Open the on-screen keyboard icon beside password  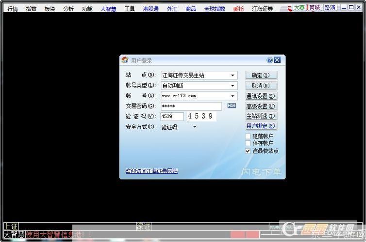[232, 106]
